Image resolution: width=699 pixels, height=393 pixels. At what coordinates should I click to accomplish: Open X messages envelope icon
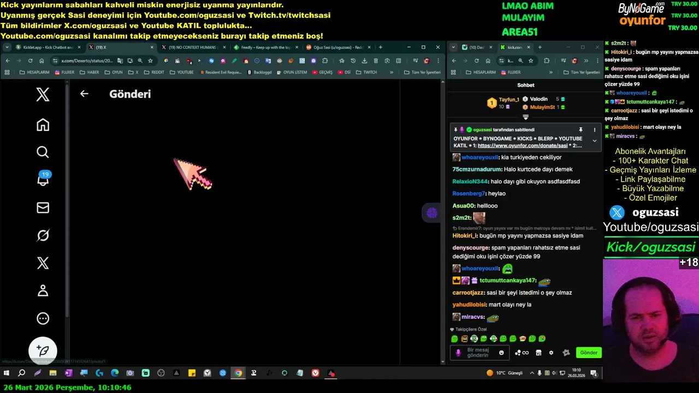click(x=43, y=208)
